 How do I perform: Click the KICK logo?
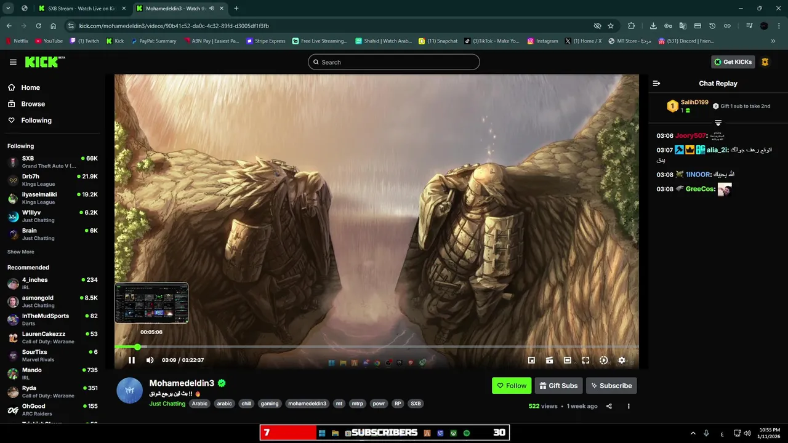pyautogui.click(x=44, y=62)
